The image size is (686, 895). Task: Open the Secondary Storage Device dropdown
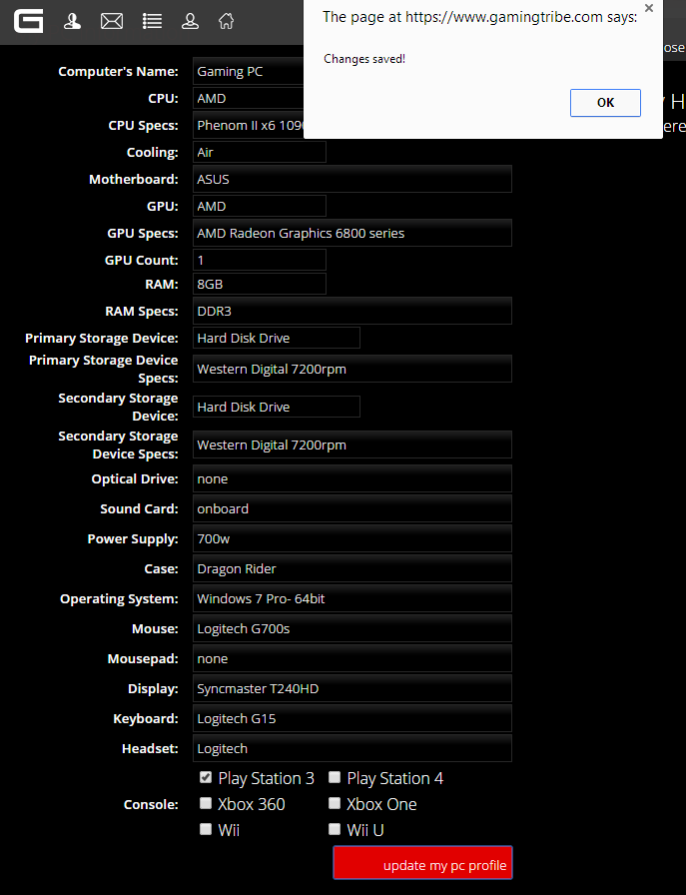[277, 407]
